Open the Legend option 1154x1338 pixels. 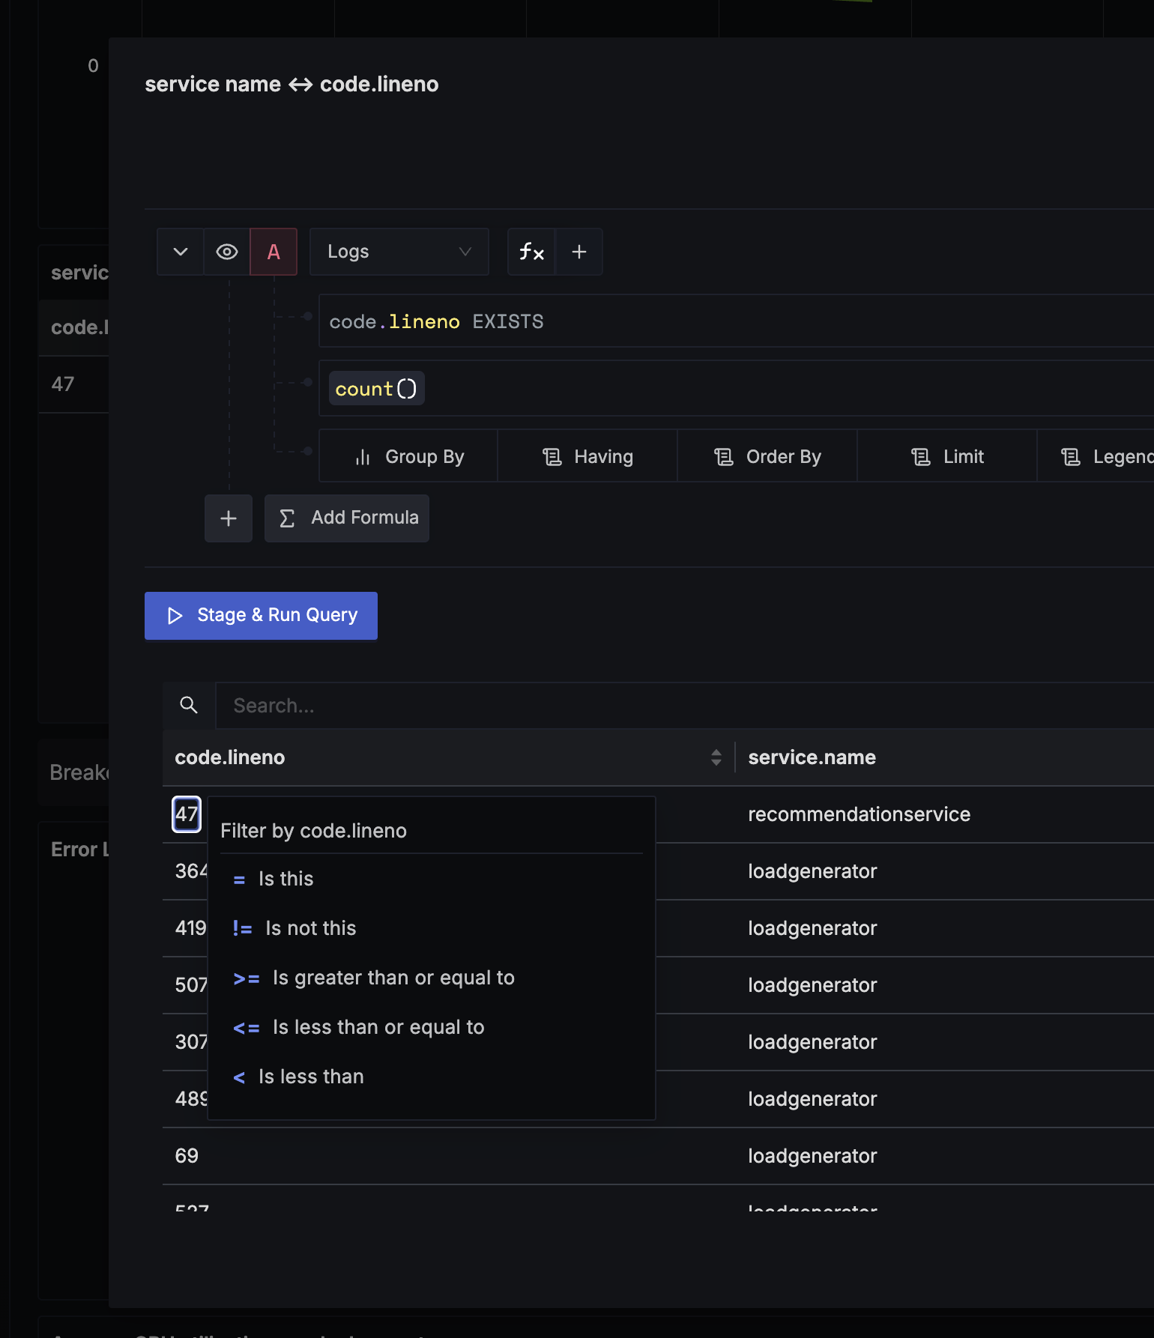[x=1096, y=456]
